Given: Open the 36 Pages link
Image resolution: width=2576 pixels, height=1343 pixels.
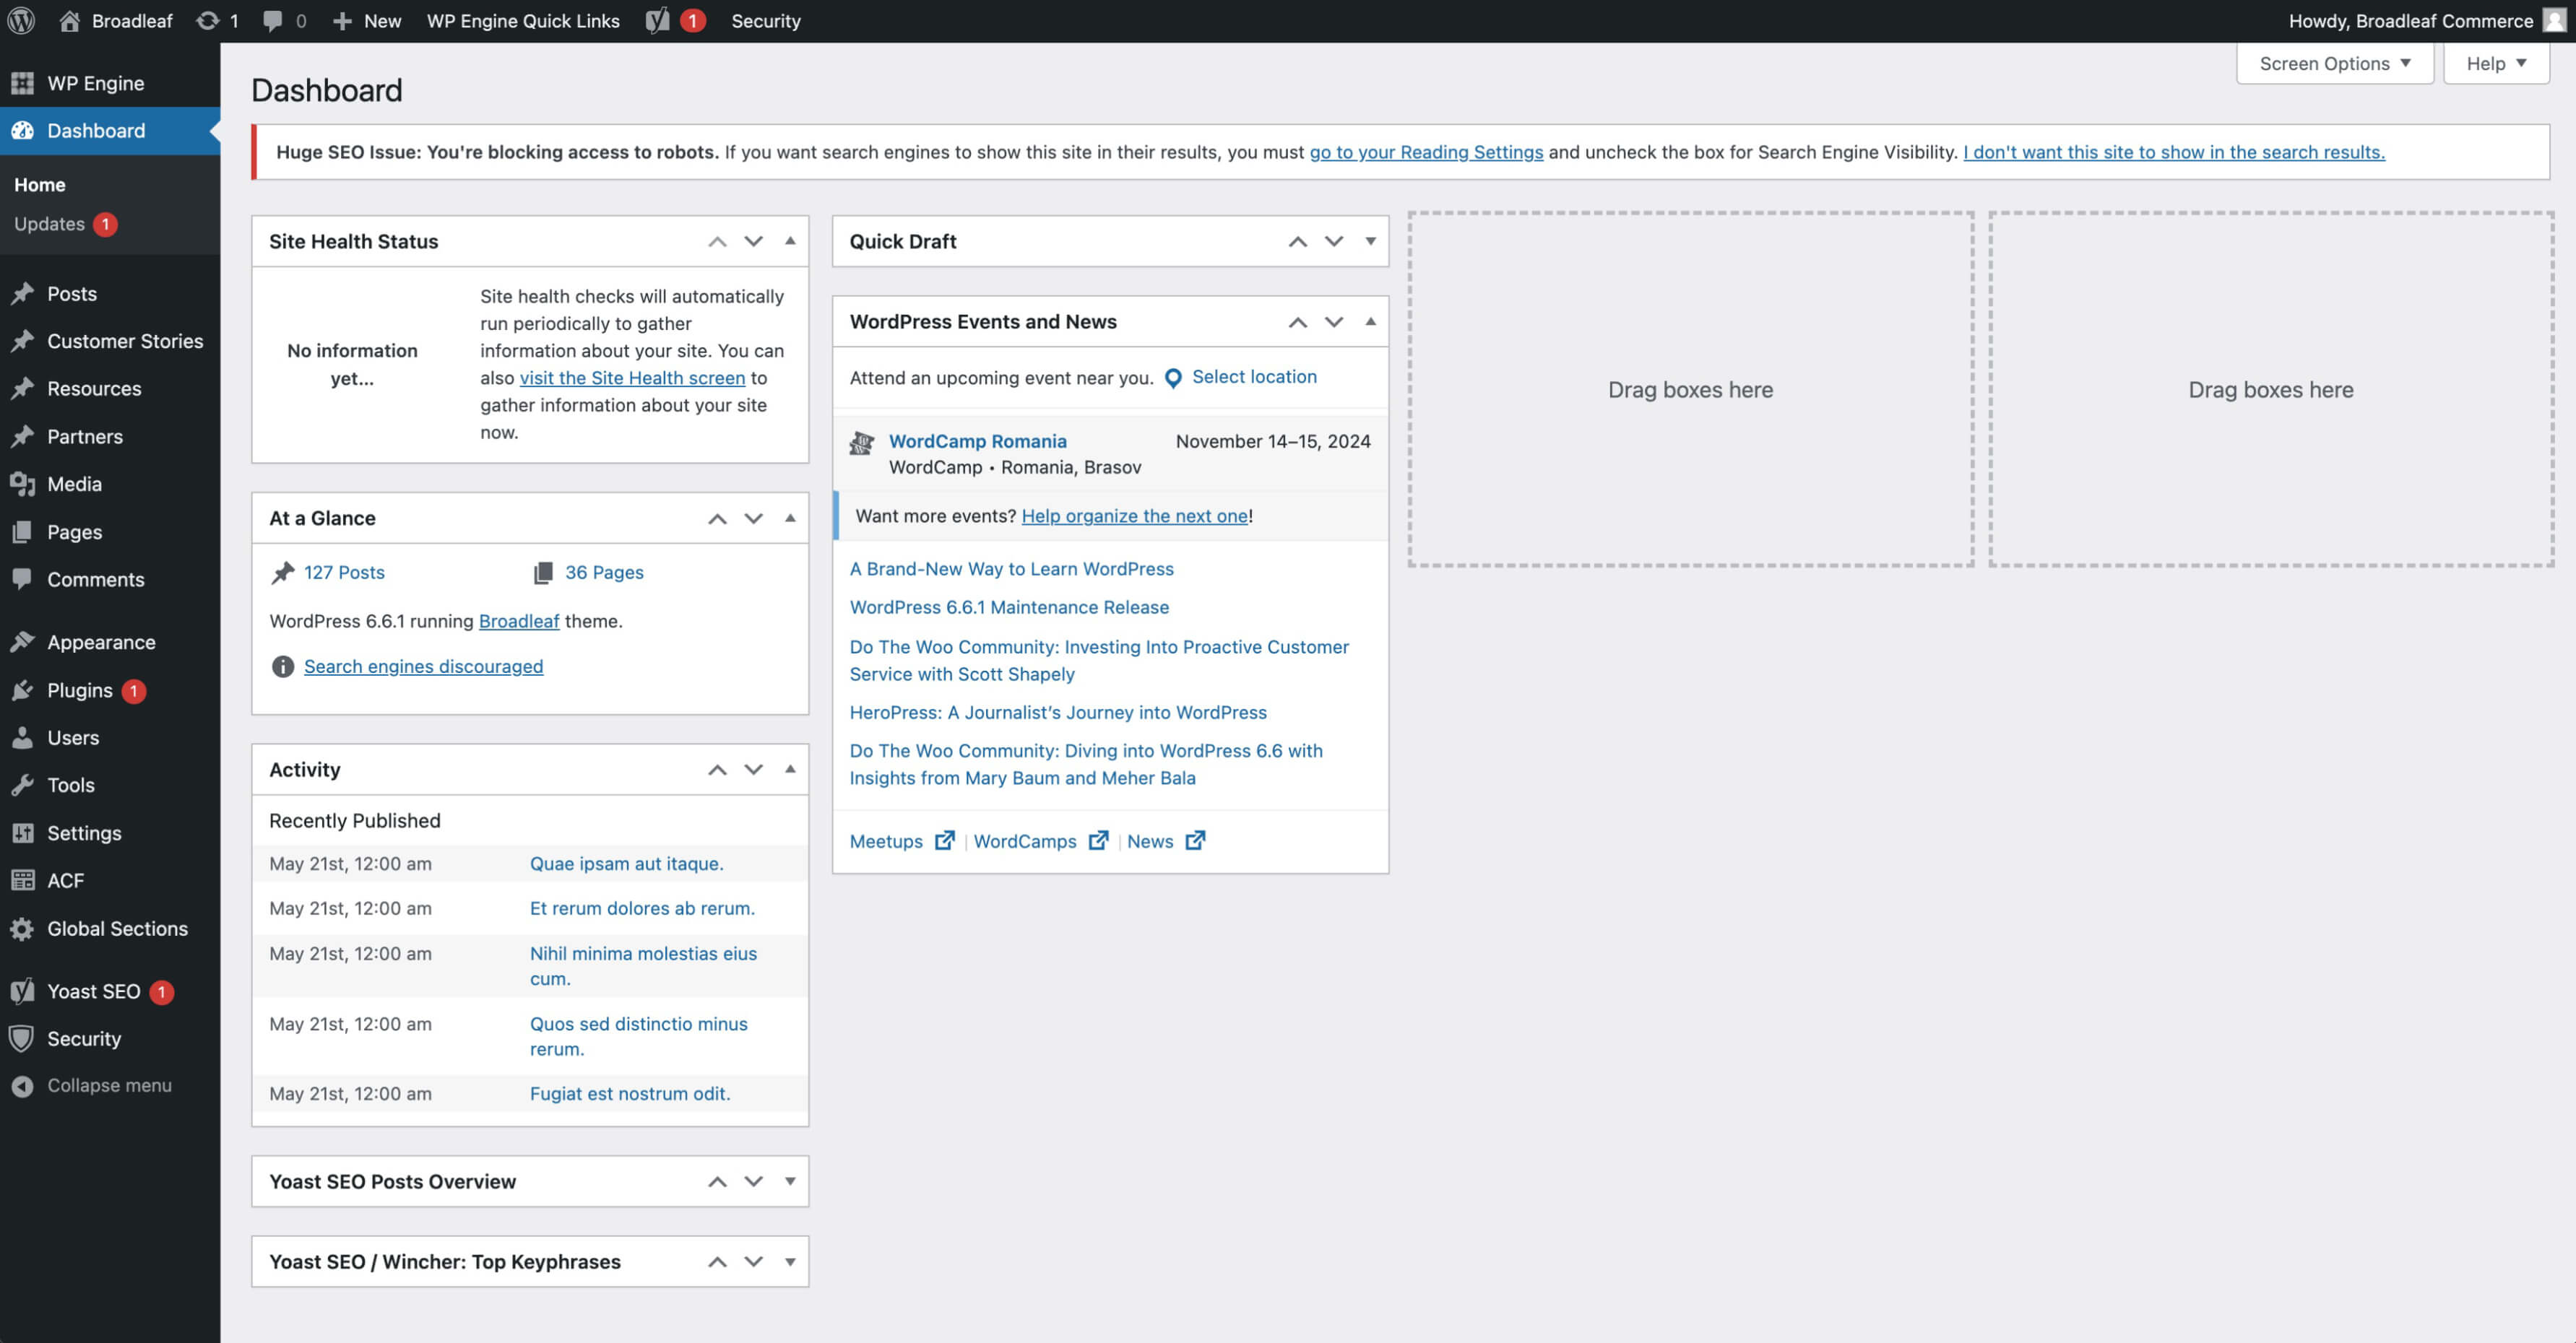Looking at the screenshot, I should click(x=604, y=573).
